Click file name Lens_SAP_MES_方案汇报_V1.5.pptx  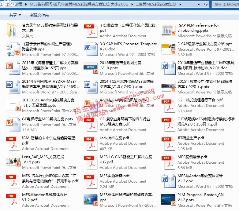43,159
